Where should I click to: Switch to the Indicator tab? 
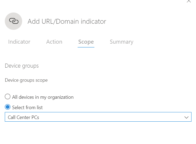point(19,42)
